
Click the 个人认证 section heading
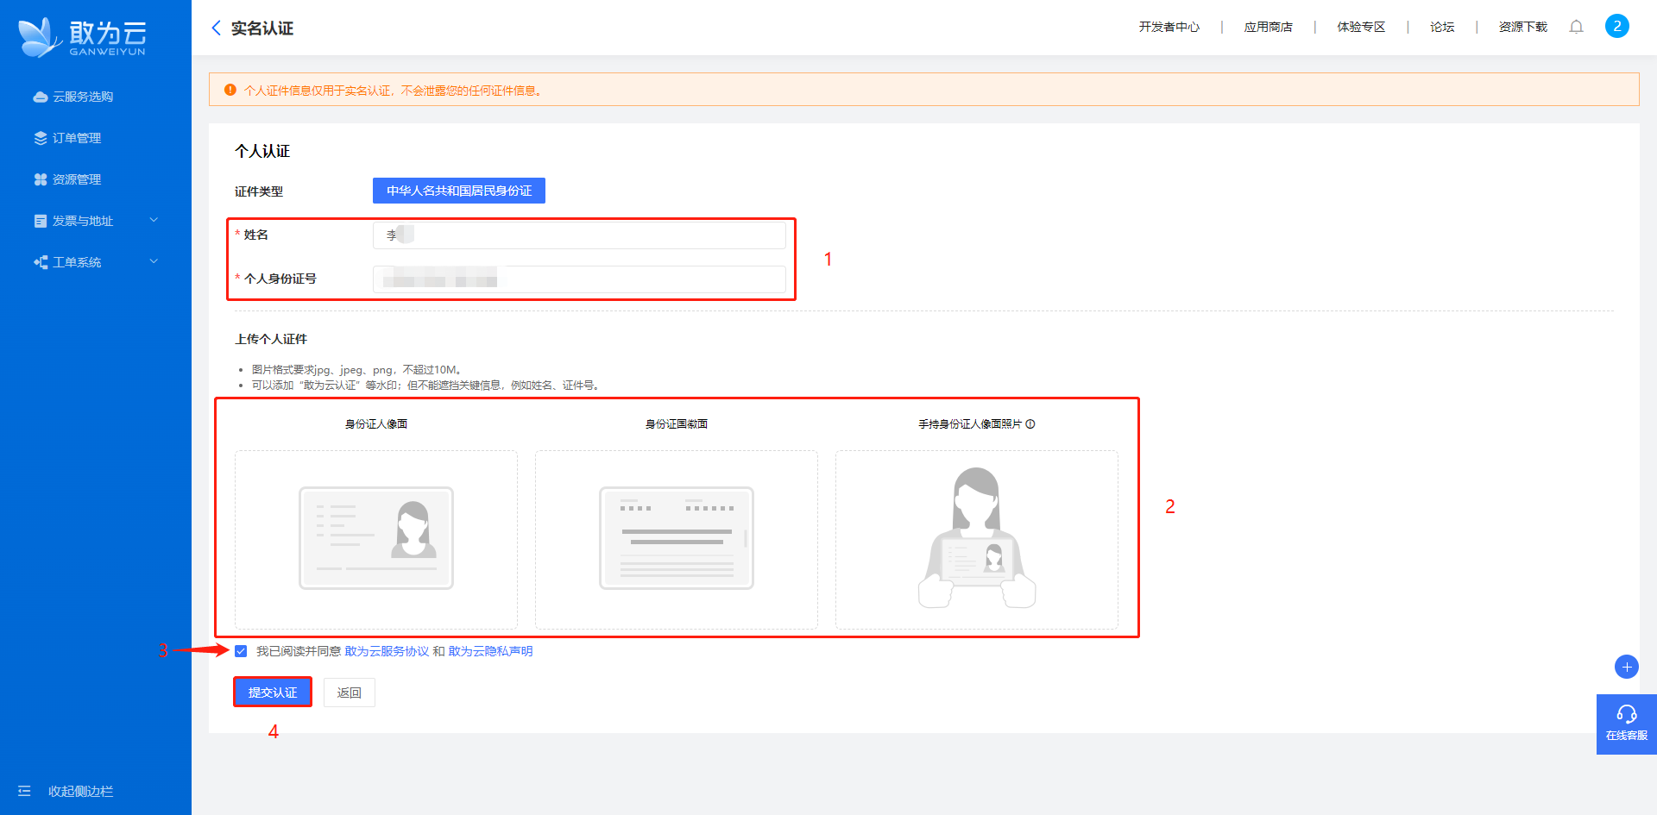[x=262, y=151]
